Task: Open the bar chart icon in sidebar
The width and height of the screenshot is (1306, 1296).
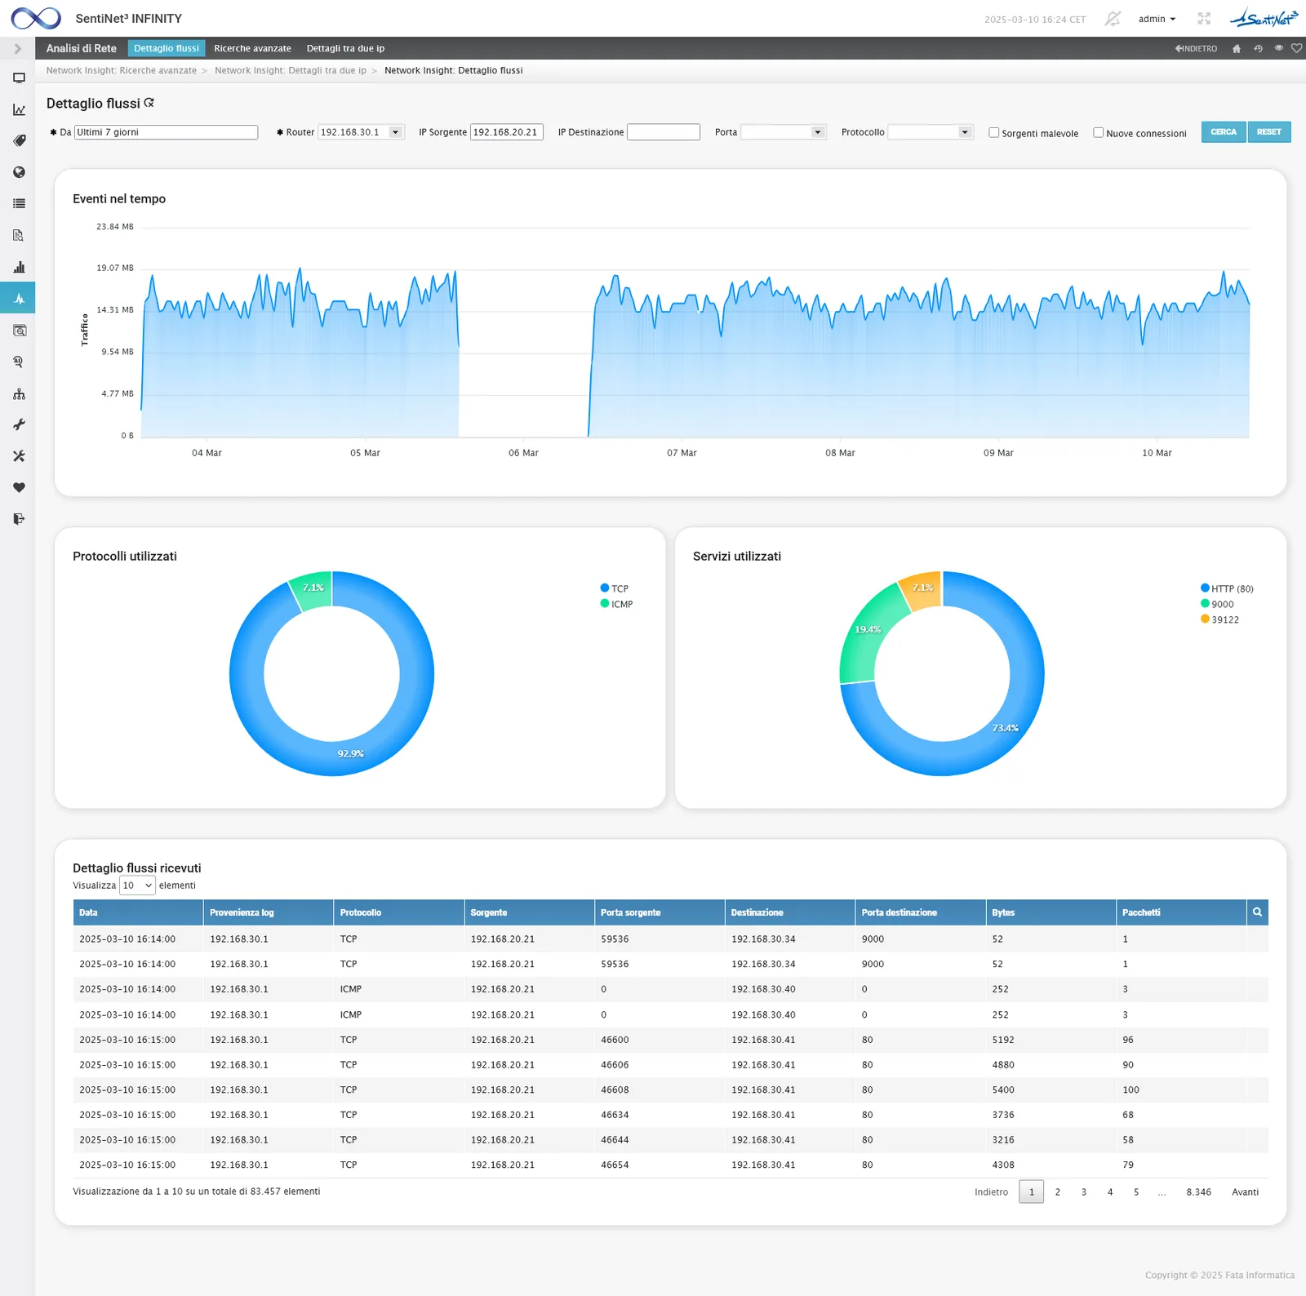Action: pyautogui.click(x=19, y=267)
